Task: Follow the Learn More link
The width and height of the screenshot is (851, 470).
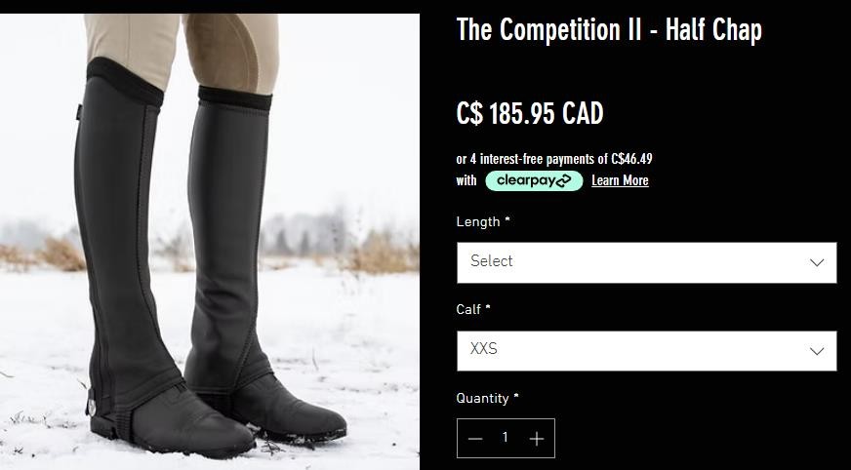Action: (x=620, y=180)
